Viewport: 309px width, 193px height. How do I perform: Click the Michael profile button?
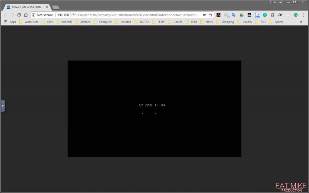(x=277, y=2)
